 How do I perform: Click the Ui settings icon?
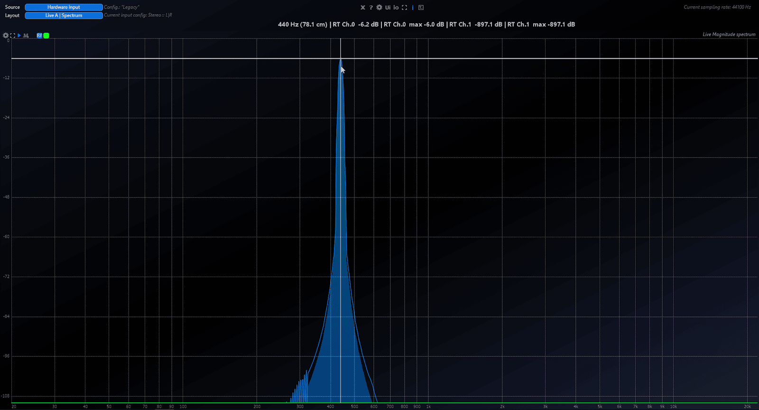[388, 8]
